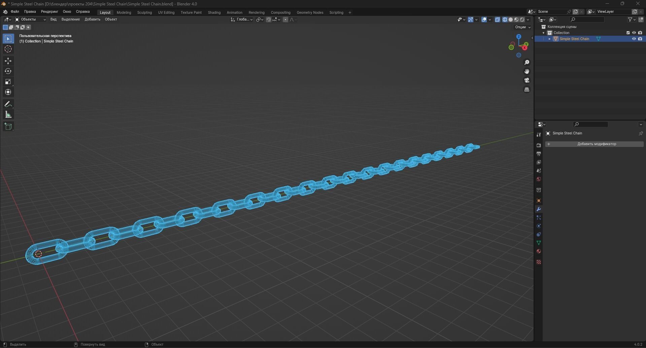
Task: Select the Rotate tool
Action: click(8, 71)
